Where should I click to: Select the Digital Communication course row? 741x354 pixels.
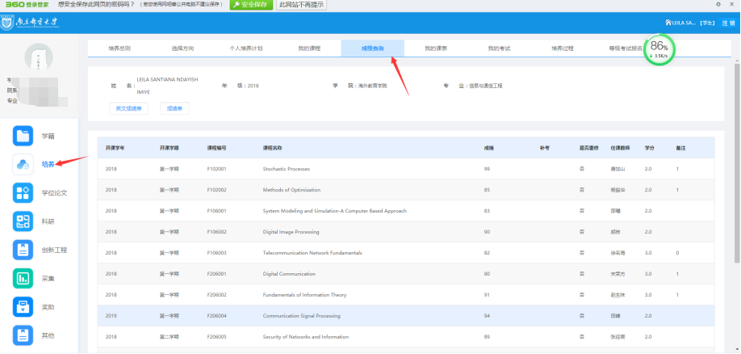click(406, 273)
